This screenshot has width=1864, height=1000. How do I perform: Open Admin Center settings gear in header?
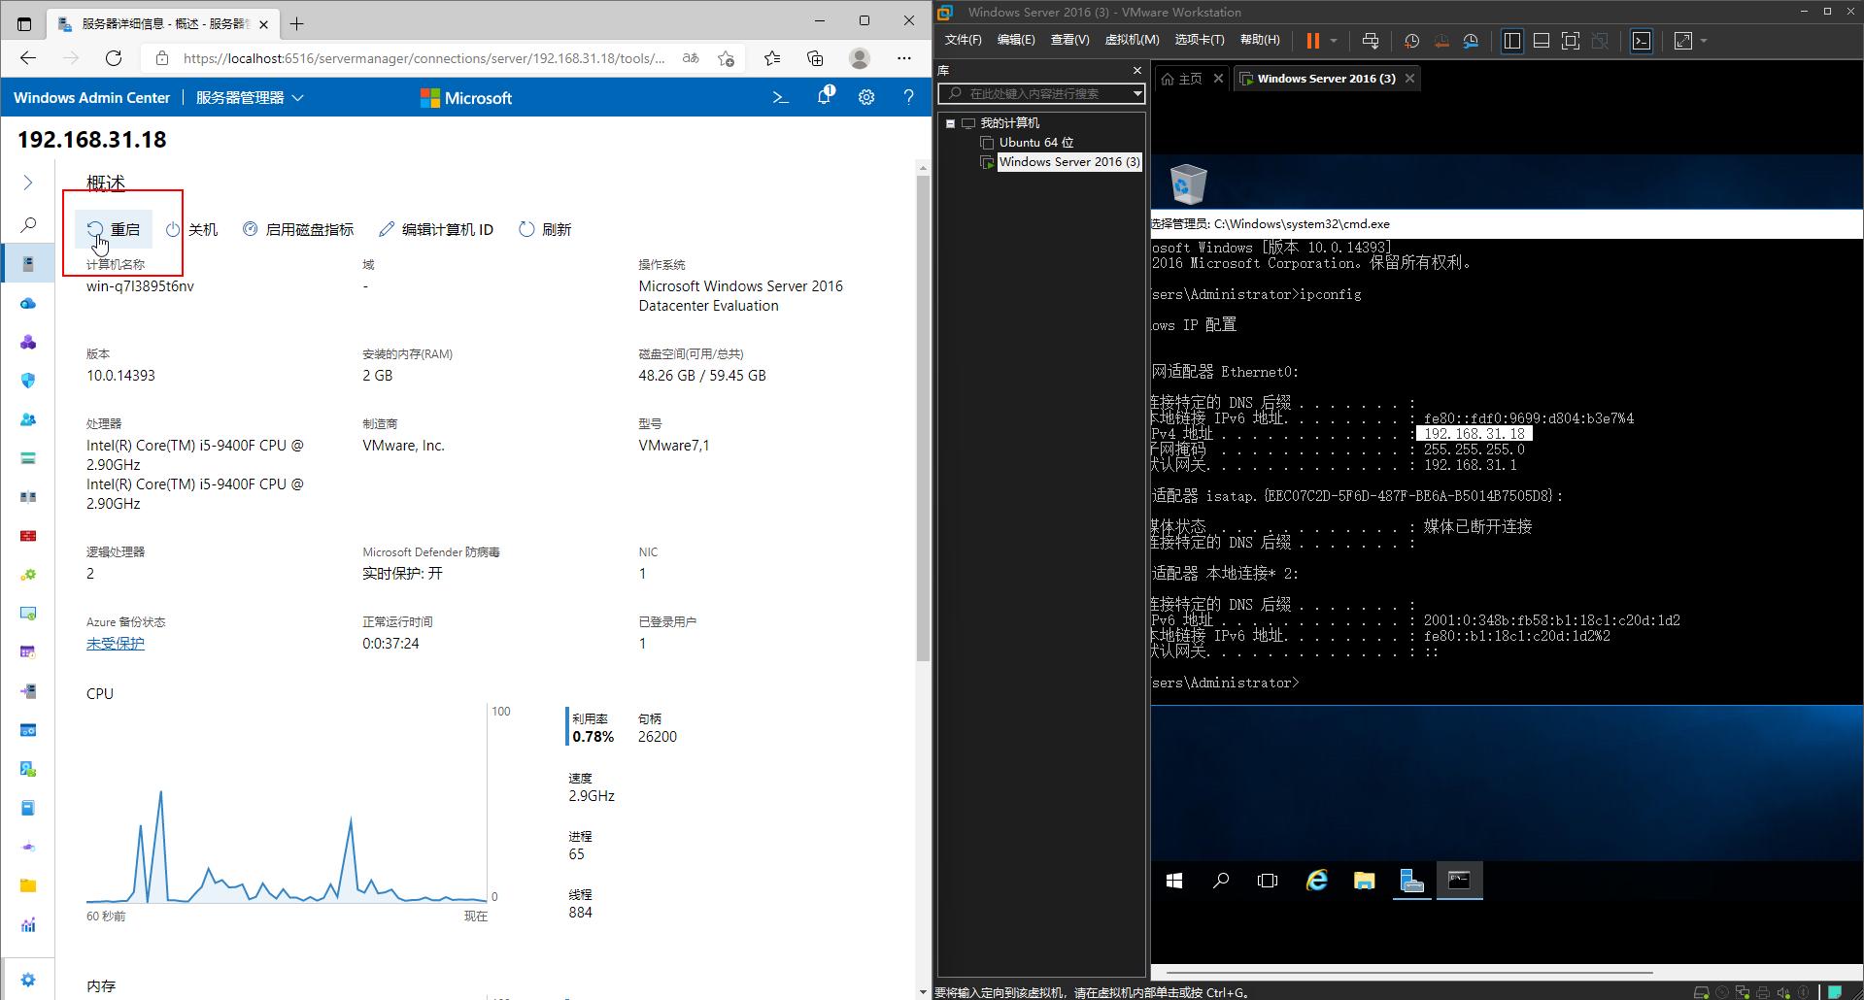pyautogui.click(x=866, y=97)
